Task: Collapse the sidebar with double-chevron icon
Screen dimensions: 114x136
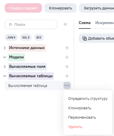Action: pos(66,24)
